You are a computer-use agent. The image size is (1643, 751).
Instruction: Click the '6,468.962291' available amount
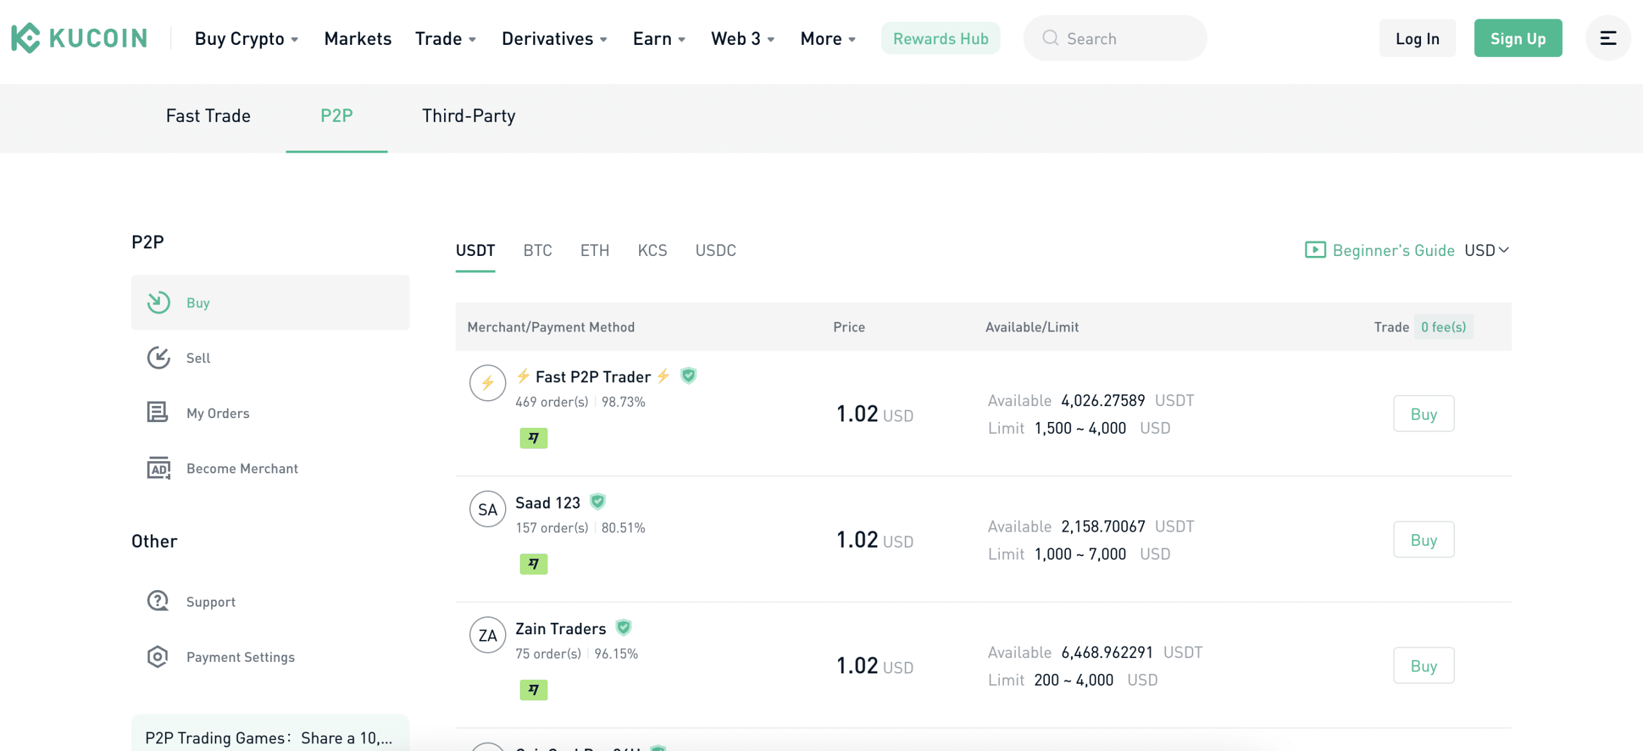tap(1106, 652)
